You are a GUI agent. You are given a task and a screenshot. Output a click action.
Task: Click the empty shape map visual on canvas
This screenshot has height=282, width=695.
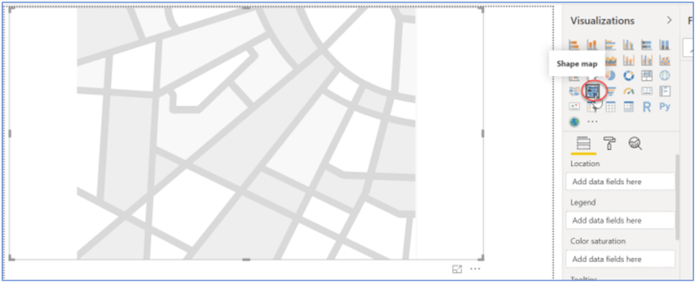pos(247,133)
